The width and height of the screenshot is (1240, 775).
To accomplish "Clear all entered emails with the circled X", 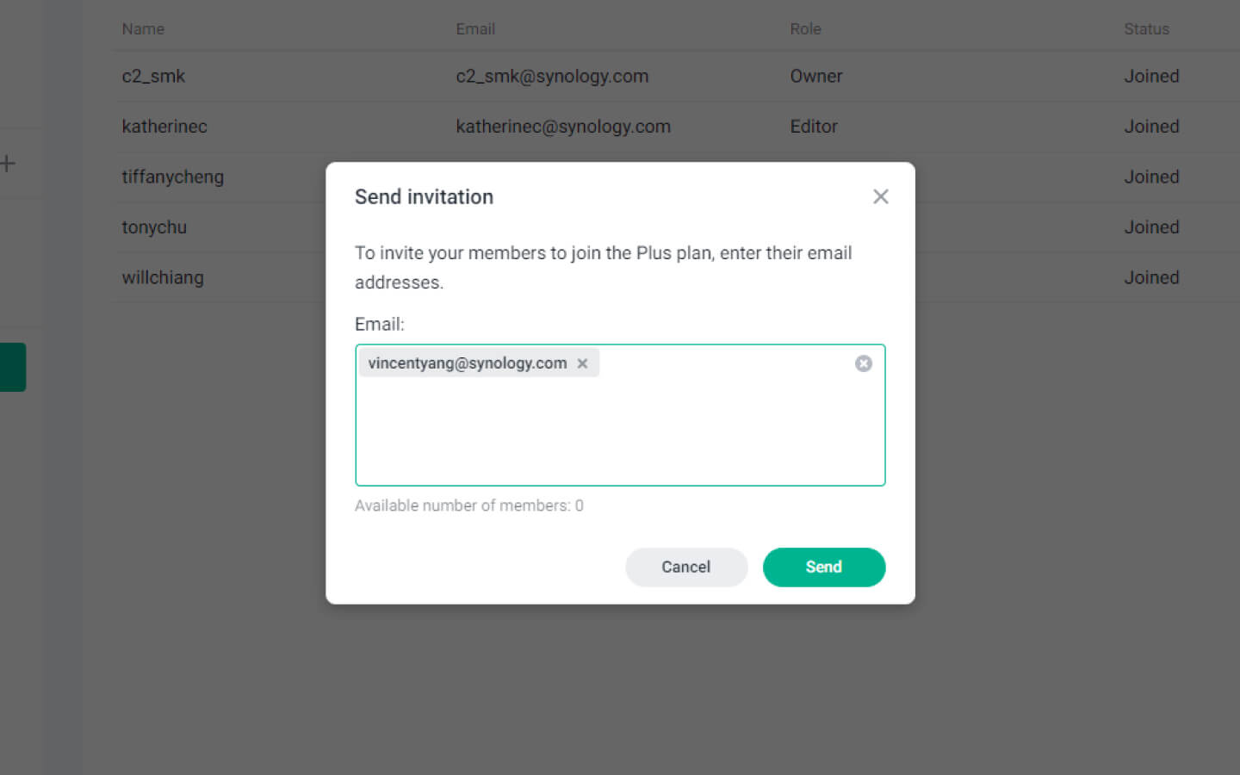I will (x=863, y=363).
